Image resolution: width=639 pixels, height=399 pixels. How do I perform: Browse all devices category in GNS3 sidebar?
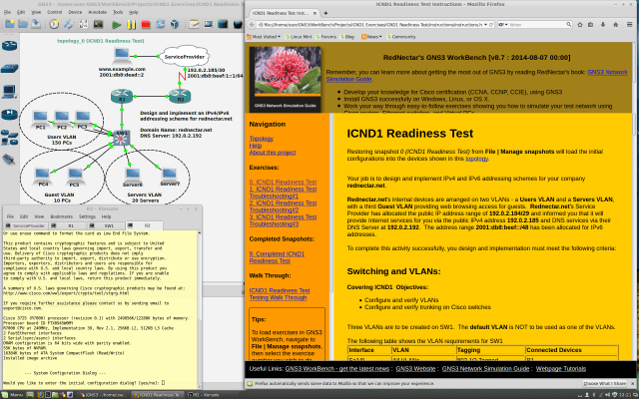pyautogui.click(x=9, y=138)
